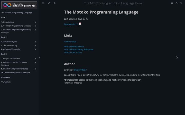The image size is (185, 115).
Task: Click the bold Democratize access quote
Action: [103, 80]
